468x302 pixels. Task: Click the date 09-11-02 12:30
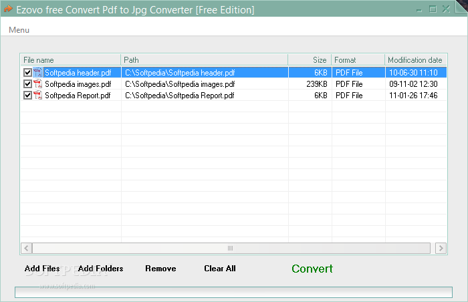tap(413, 84)
